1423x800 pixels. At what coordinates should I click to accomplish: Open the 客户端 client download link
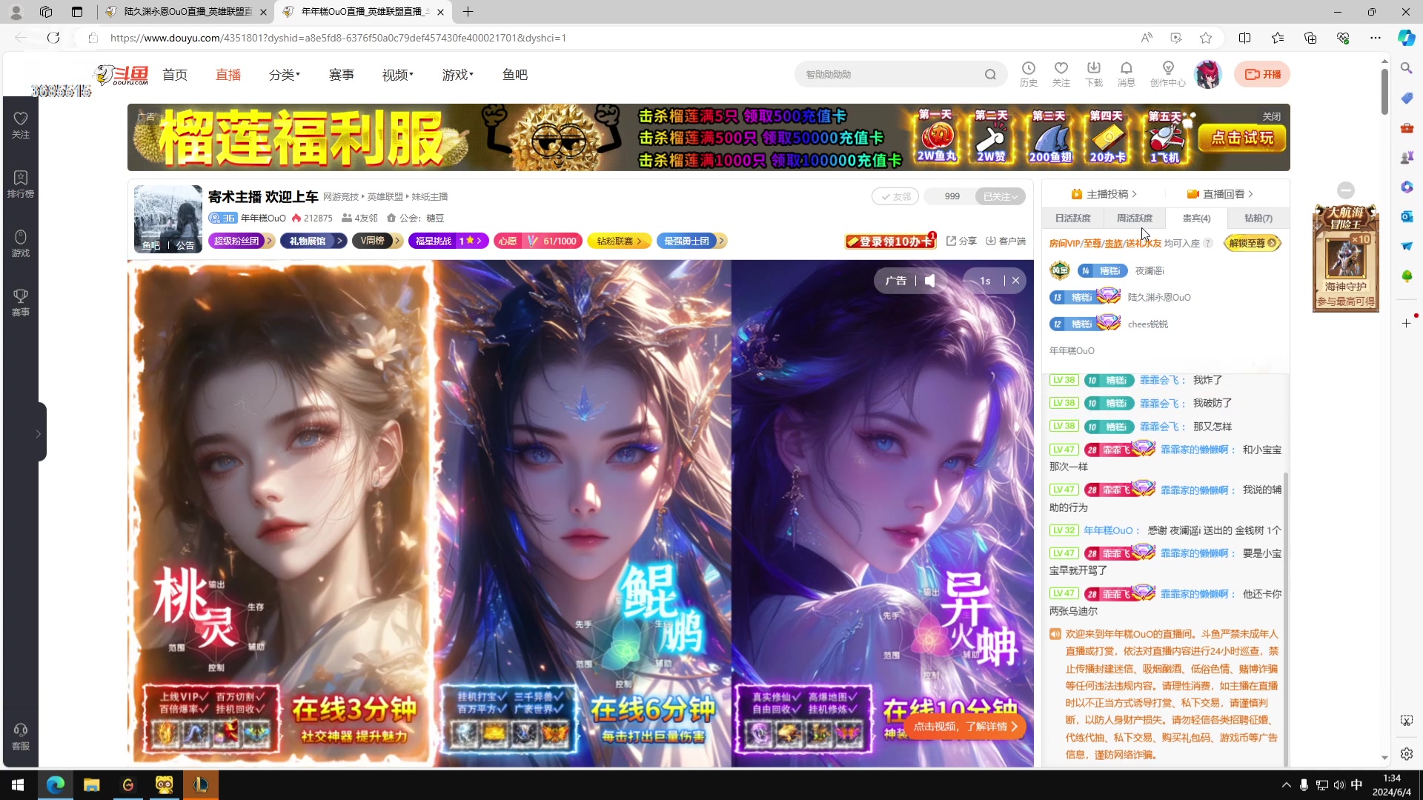point(1006,241)
